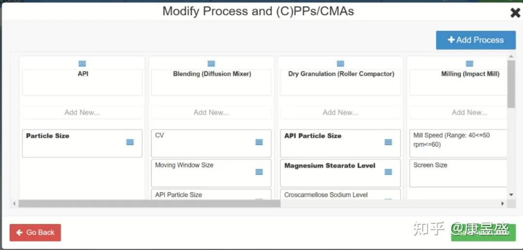Click Add New field under the Blending column
This screenshot has height=250, width=523.
click(211, 113)
